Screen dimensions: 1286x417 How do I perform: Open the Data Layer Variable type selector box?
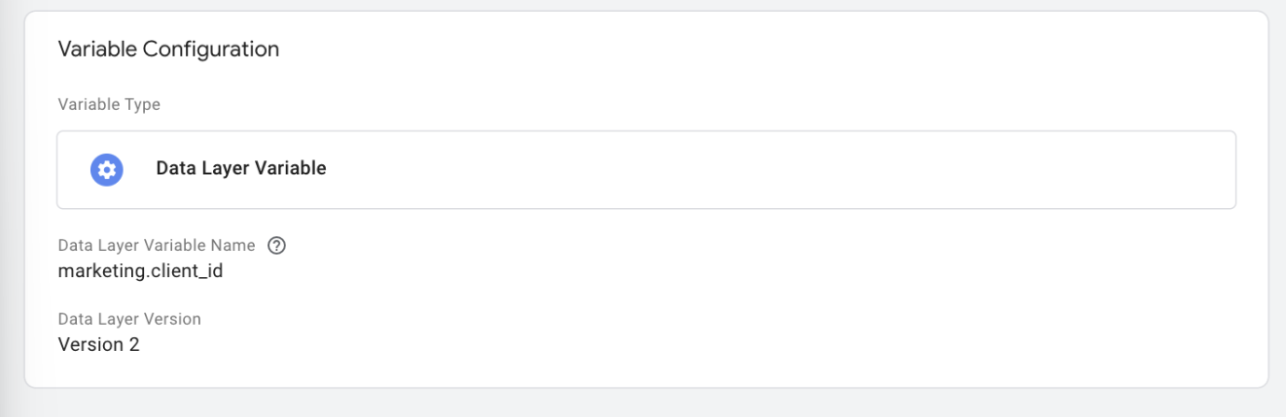646,170
